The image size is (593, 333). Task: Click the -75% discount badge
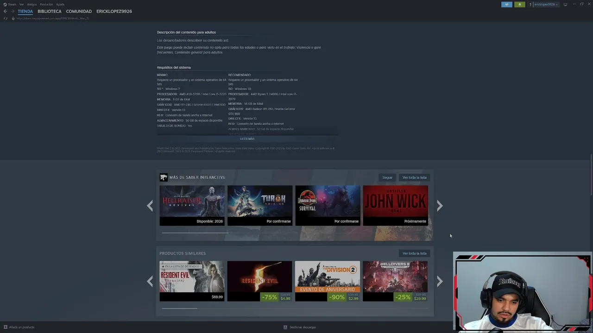coord(270,297)
